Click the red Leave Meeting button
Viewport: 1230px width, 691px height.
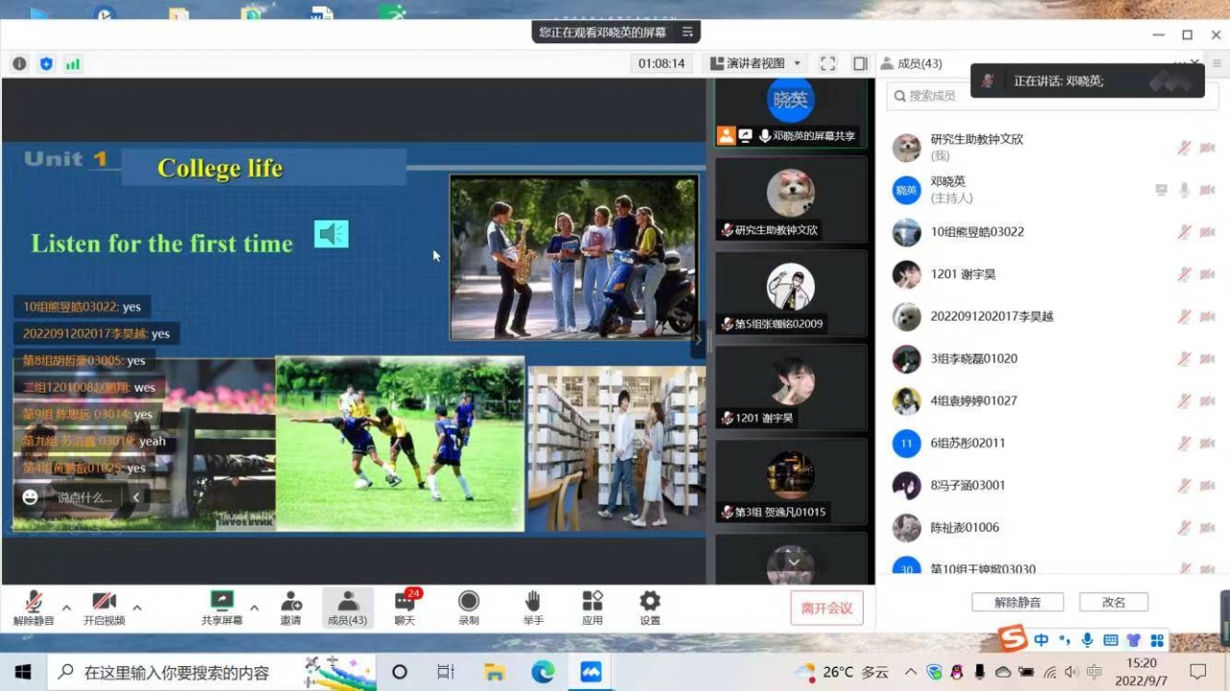click(x=826, y=608)
